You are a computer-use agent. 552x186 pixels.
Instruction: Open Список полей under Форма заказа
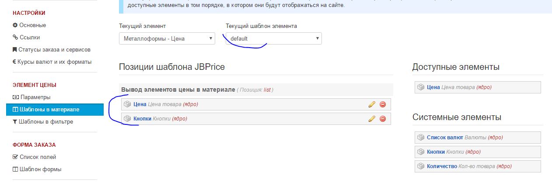click(x=38, y=157)
